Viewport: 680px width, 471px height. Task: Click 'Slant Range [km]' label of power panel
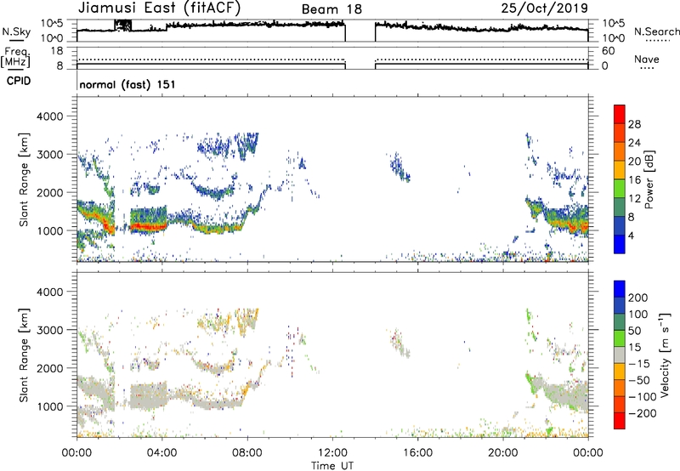pos(24,179)
